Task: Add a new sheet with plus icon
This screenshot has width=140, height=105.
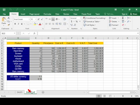Action: (x=43, y=92)
